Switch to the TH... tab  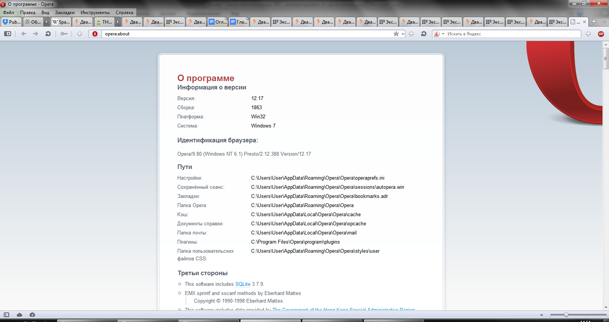coord(104,22)
